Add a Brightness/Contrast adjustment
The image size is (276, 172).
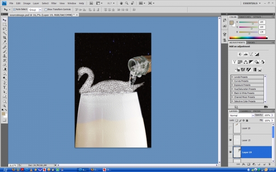point(240,54)
